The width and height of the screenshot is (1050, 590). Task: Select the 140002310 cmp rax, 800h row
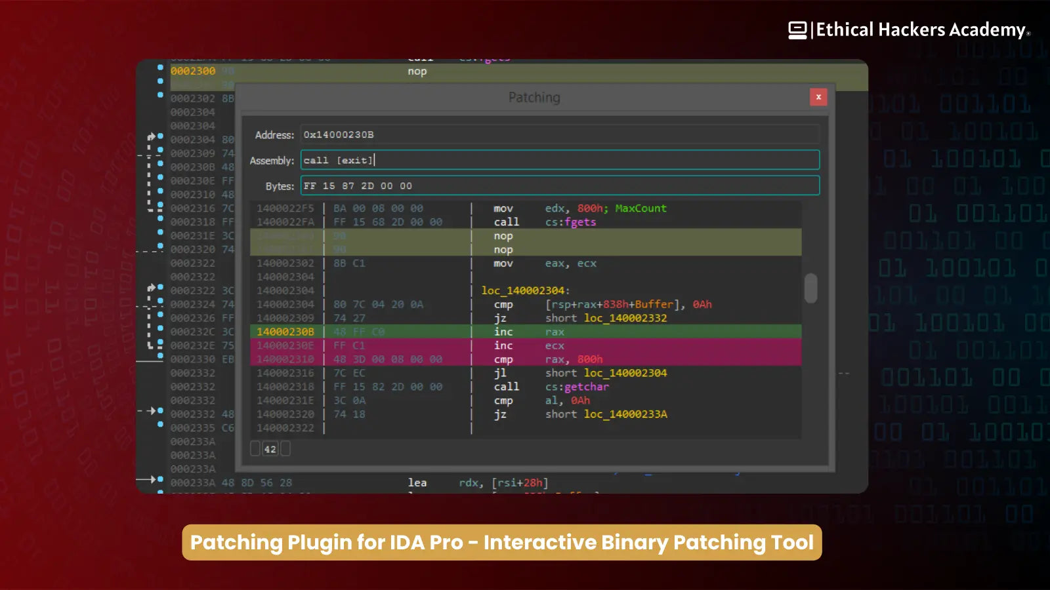coord(525,359)
